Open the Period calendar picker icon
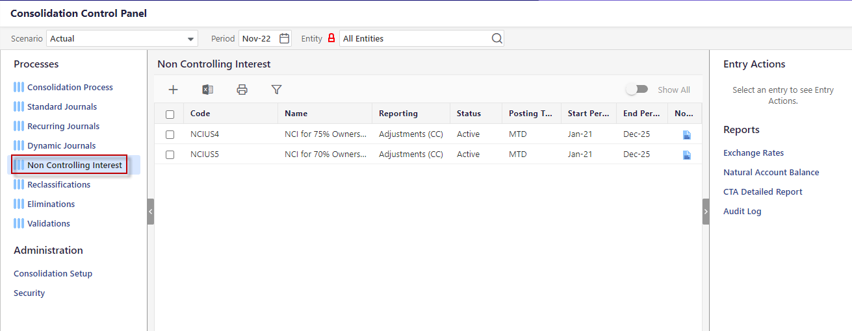This screenshot has height=331, width=852. (x=284, y=39)
